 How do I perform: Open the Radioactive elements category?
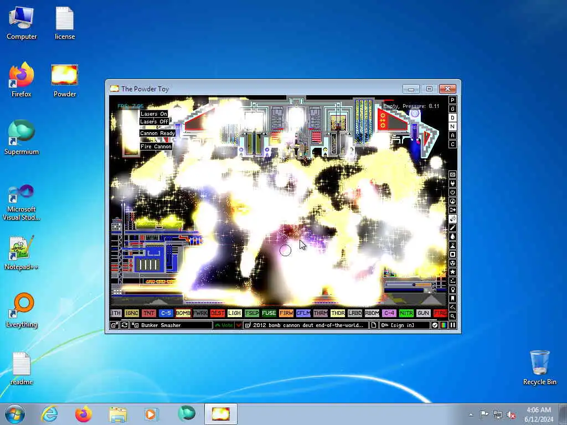coord(452,263)
